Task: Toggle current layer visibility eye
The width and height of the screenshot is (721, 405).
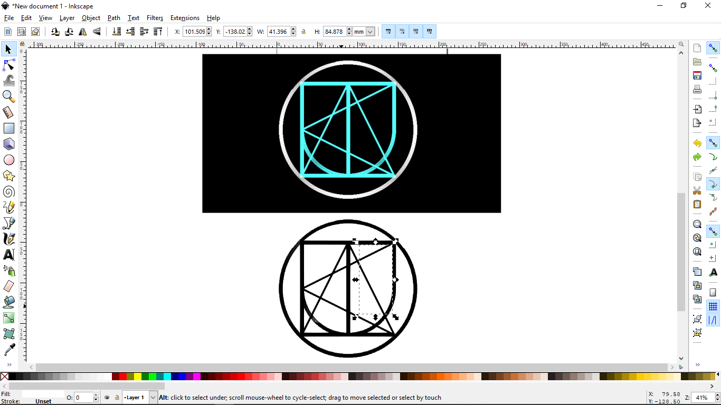Action: click(107, 398)
